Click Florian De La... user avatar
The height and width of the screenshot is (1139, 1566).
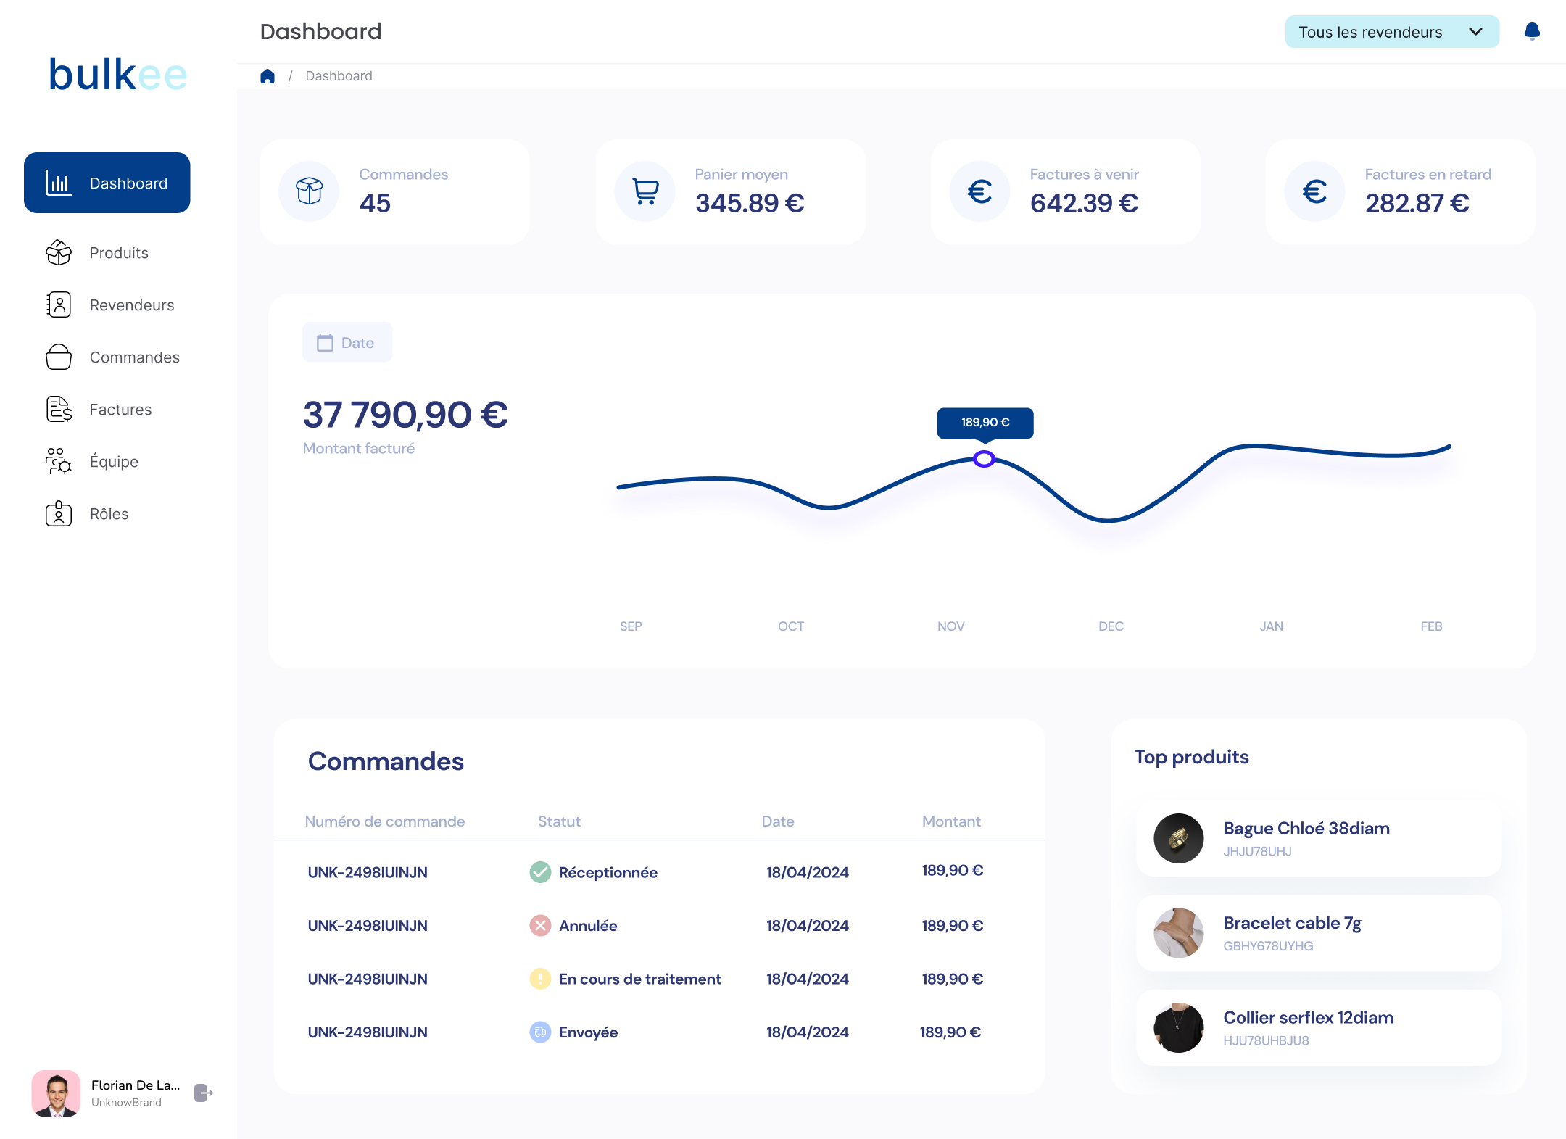pos(56,1093)
